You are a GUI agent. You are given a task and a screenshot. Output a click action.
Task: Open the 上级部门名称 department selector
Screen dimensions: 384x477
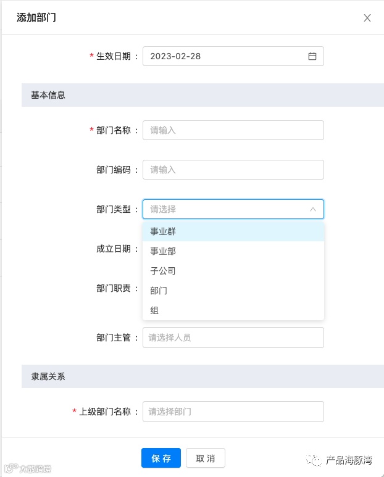(233, 412)
